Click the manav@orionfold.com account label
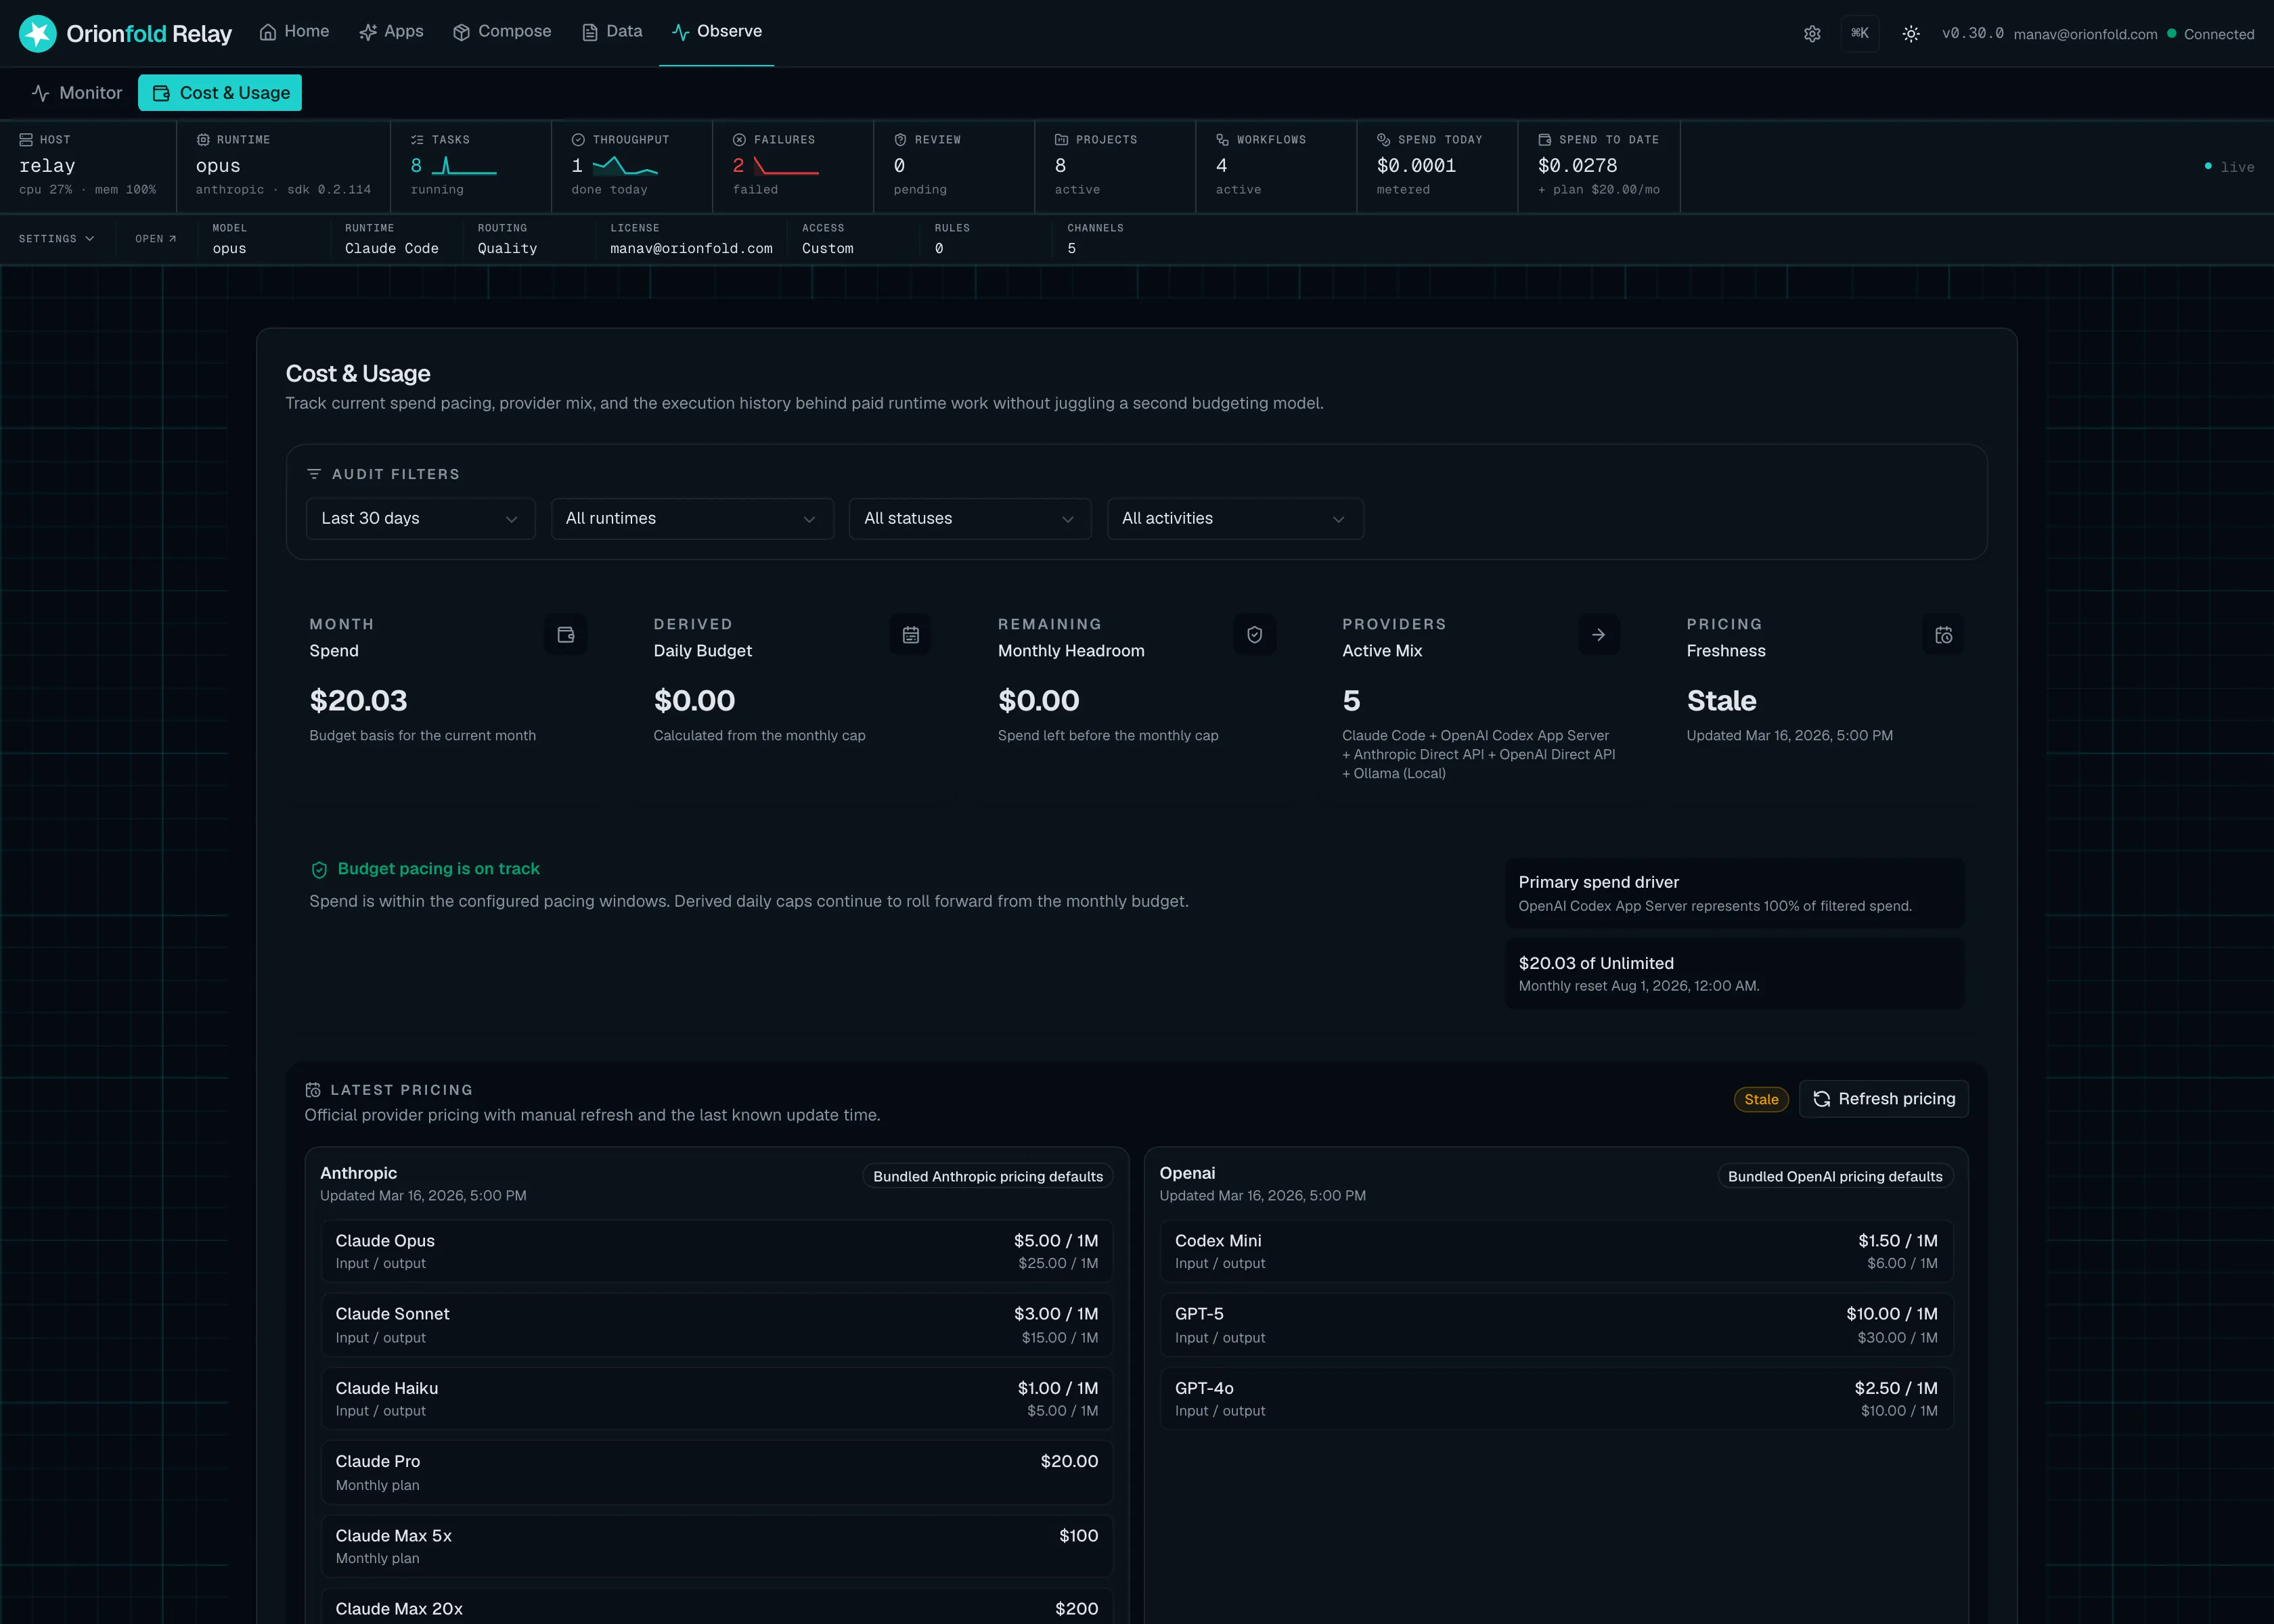Screen dimensions: 2274x1624 click(x=2085, y=34)
